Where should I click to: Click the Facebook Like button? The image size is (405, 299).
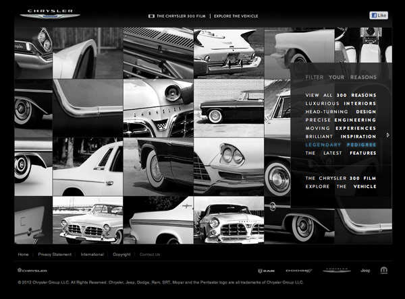point(379,15)
